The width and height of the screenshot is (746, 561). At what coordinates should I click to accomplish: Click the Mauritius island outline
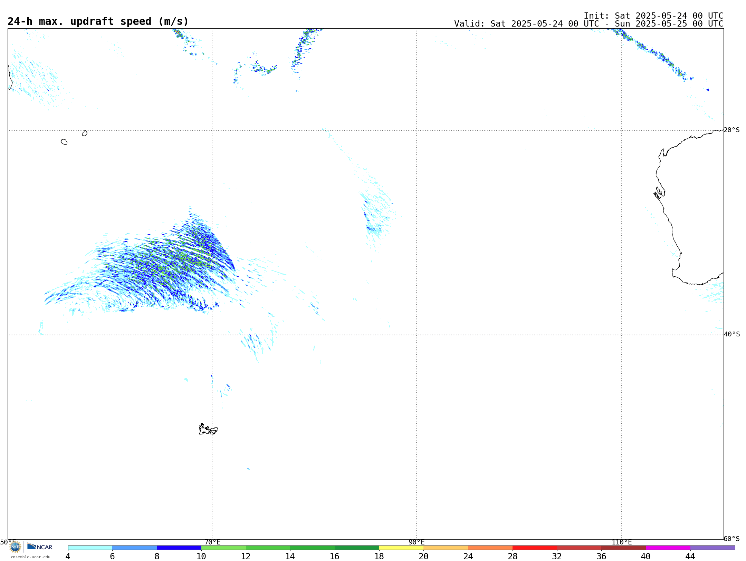(x=85, y=133)
